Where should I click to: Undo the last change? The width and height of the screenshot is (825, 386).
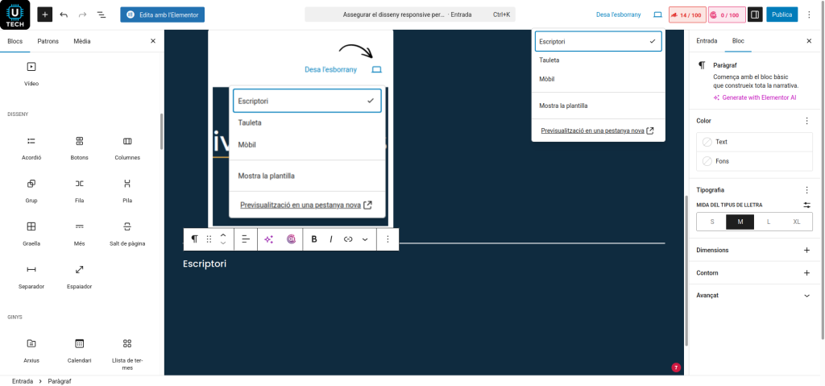(64, 15)
